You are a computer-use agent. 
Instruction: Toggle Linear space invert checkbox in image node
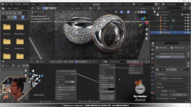click(58, 94)
